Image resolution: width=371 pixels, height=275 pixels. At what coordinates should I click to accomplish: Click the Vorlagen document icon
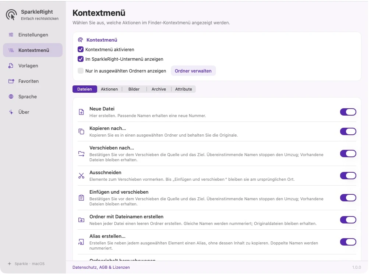pyautogui.click(x=11, y=66)
